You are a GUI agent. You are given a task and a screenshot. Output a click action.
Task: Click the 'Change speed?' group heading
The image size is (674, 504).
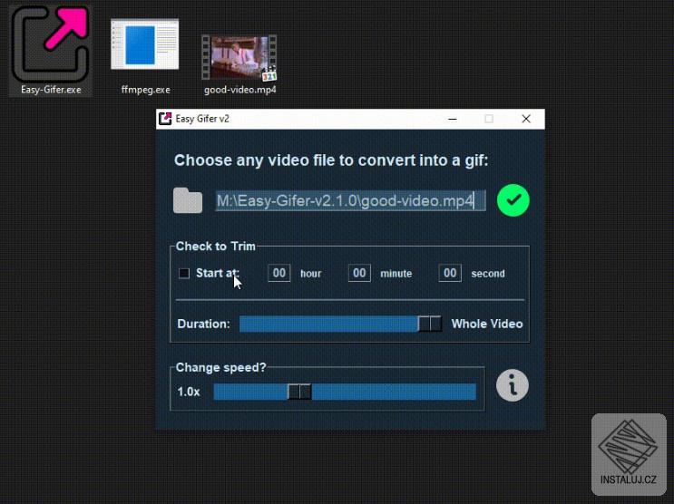tap(221, 367)
